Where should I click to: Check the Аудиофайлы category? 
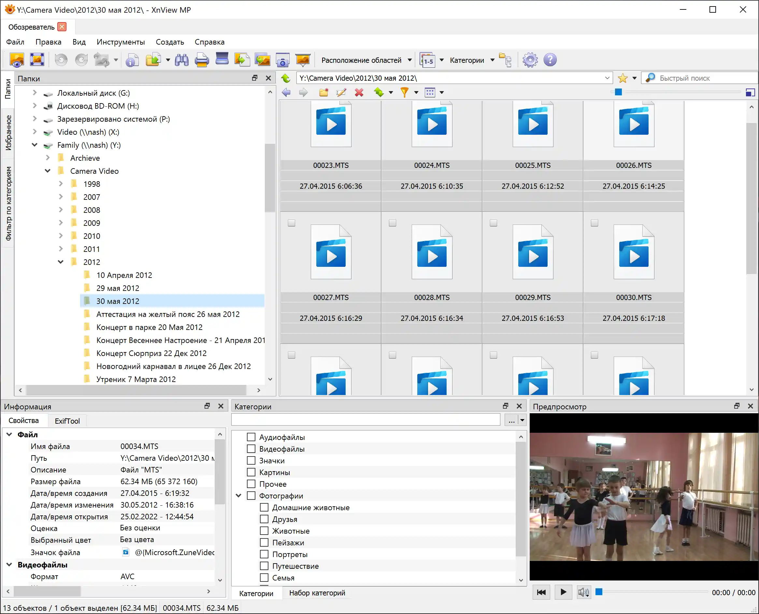pyautogui.click(x=251, y=437)
